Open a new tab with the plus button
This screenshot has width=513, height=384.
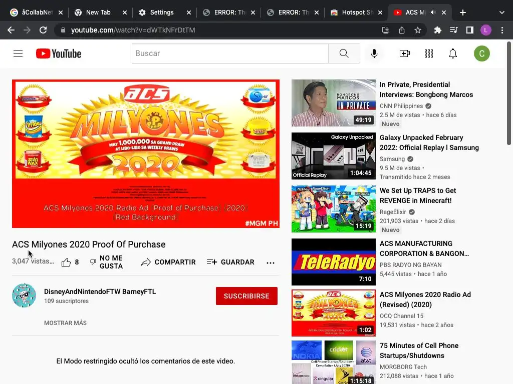click(x=462, y=12)
